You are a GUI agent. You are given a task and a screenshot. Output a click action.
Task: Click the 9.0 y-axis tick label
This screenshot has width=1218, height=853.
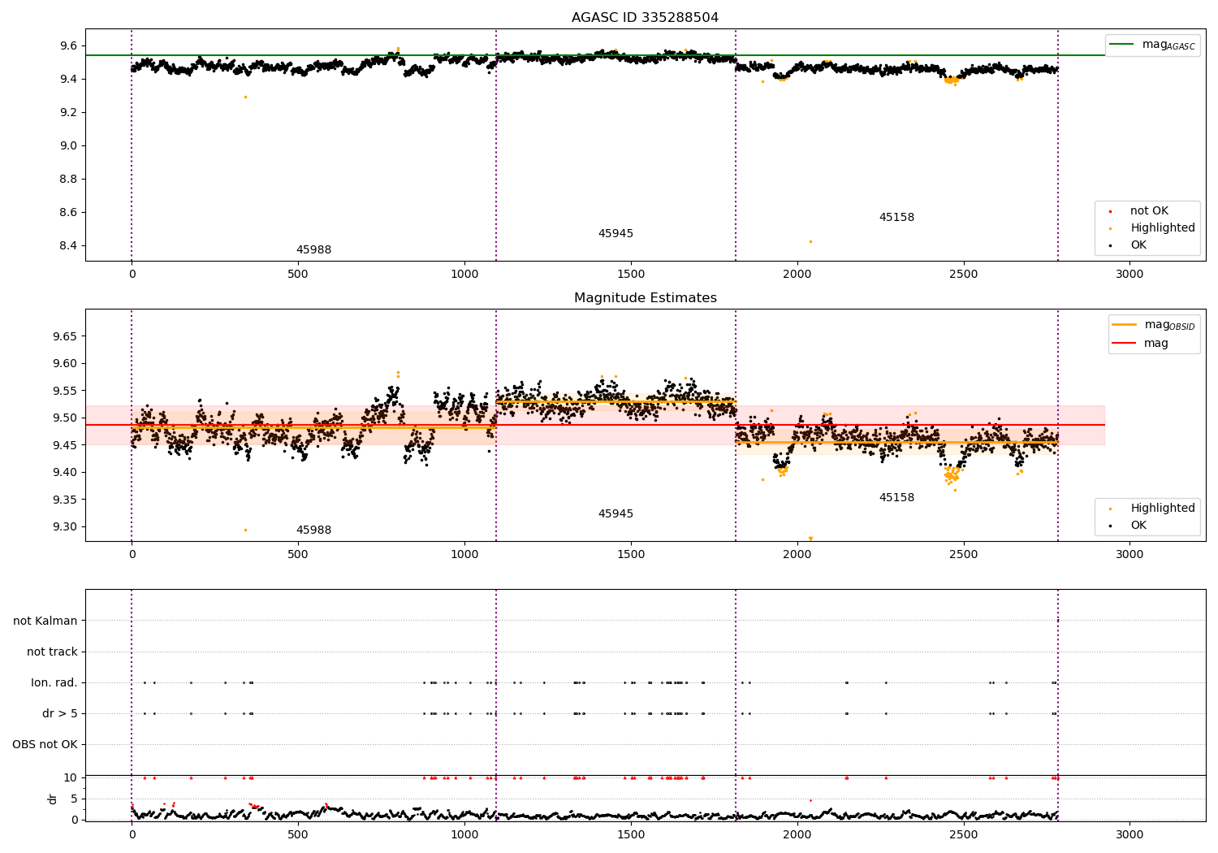point(69,146)
